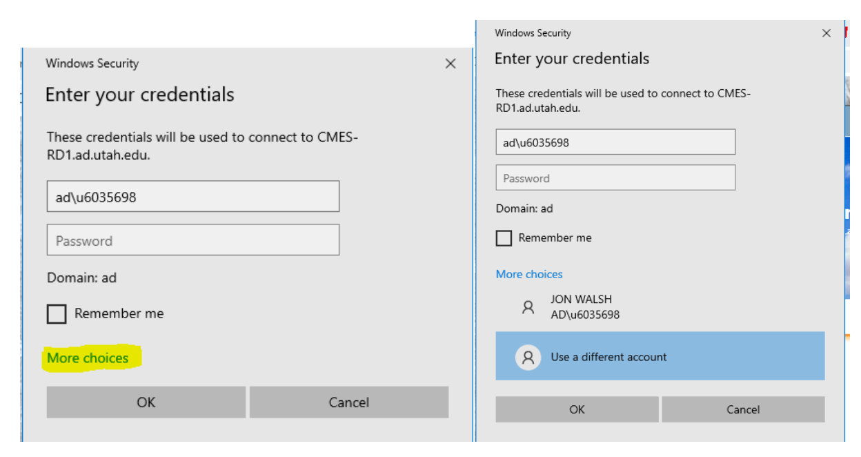This screenshot has height=457, width=861.
Task: Click the Password field on the right dialog
Action: point(615,177)
